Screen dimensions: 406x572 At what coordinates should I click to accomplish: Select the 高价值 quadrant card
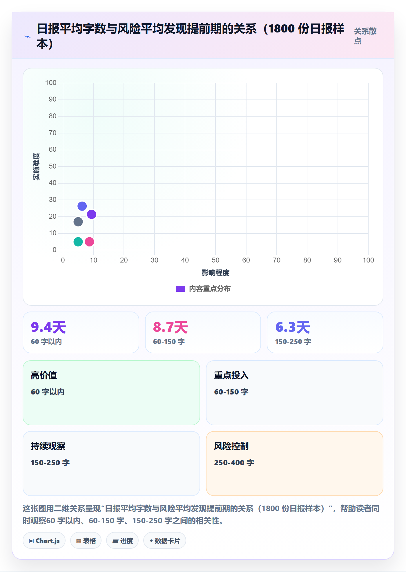(x=111, y=393)
